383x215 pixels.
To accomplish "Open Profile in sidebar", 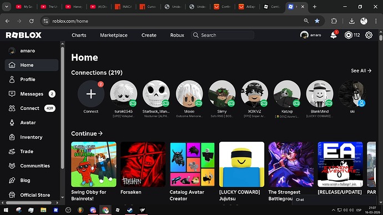I will click(x=32, y=79).
